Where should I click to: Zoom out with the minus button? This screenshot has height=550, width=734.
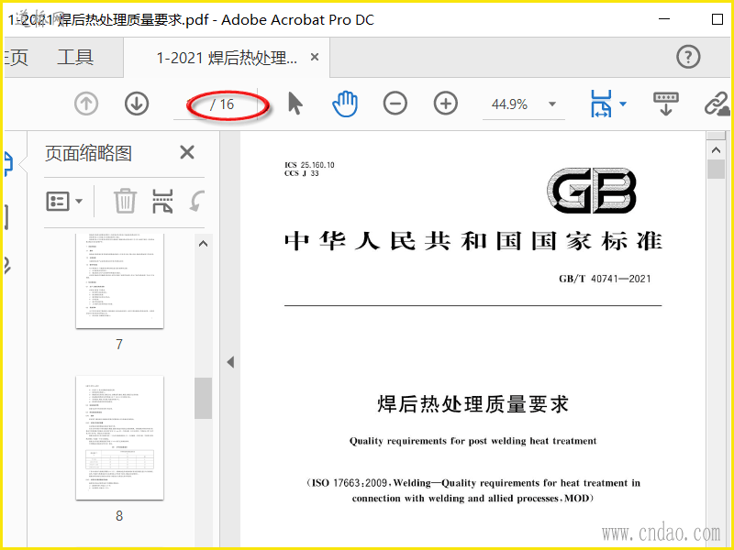[x=395, y=104]
